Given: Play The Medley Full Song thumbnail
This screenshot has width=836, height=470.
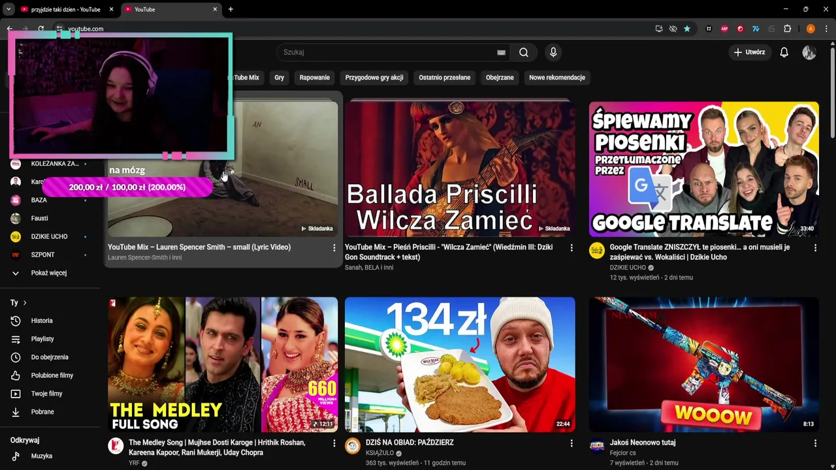Looking at the screenshot, I should 223,364.
